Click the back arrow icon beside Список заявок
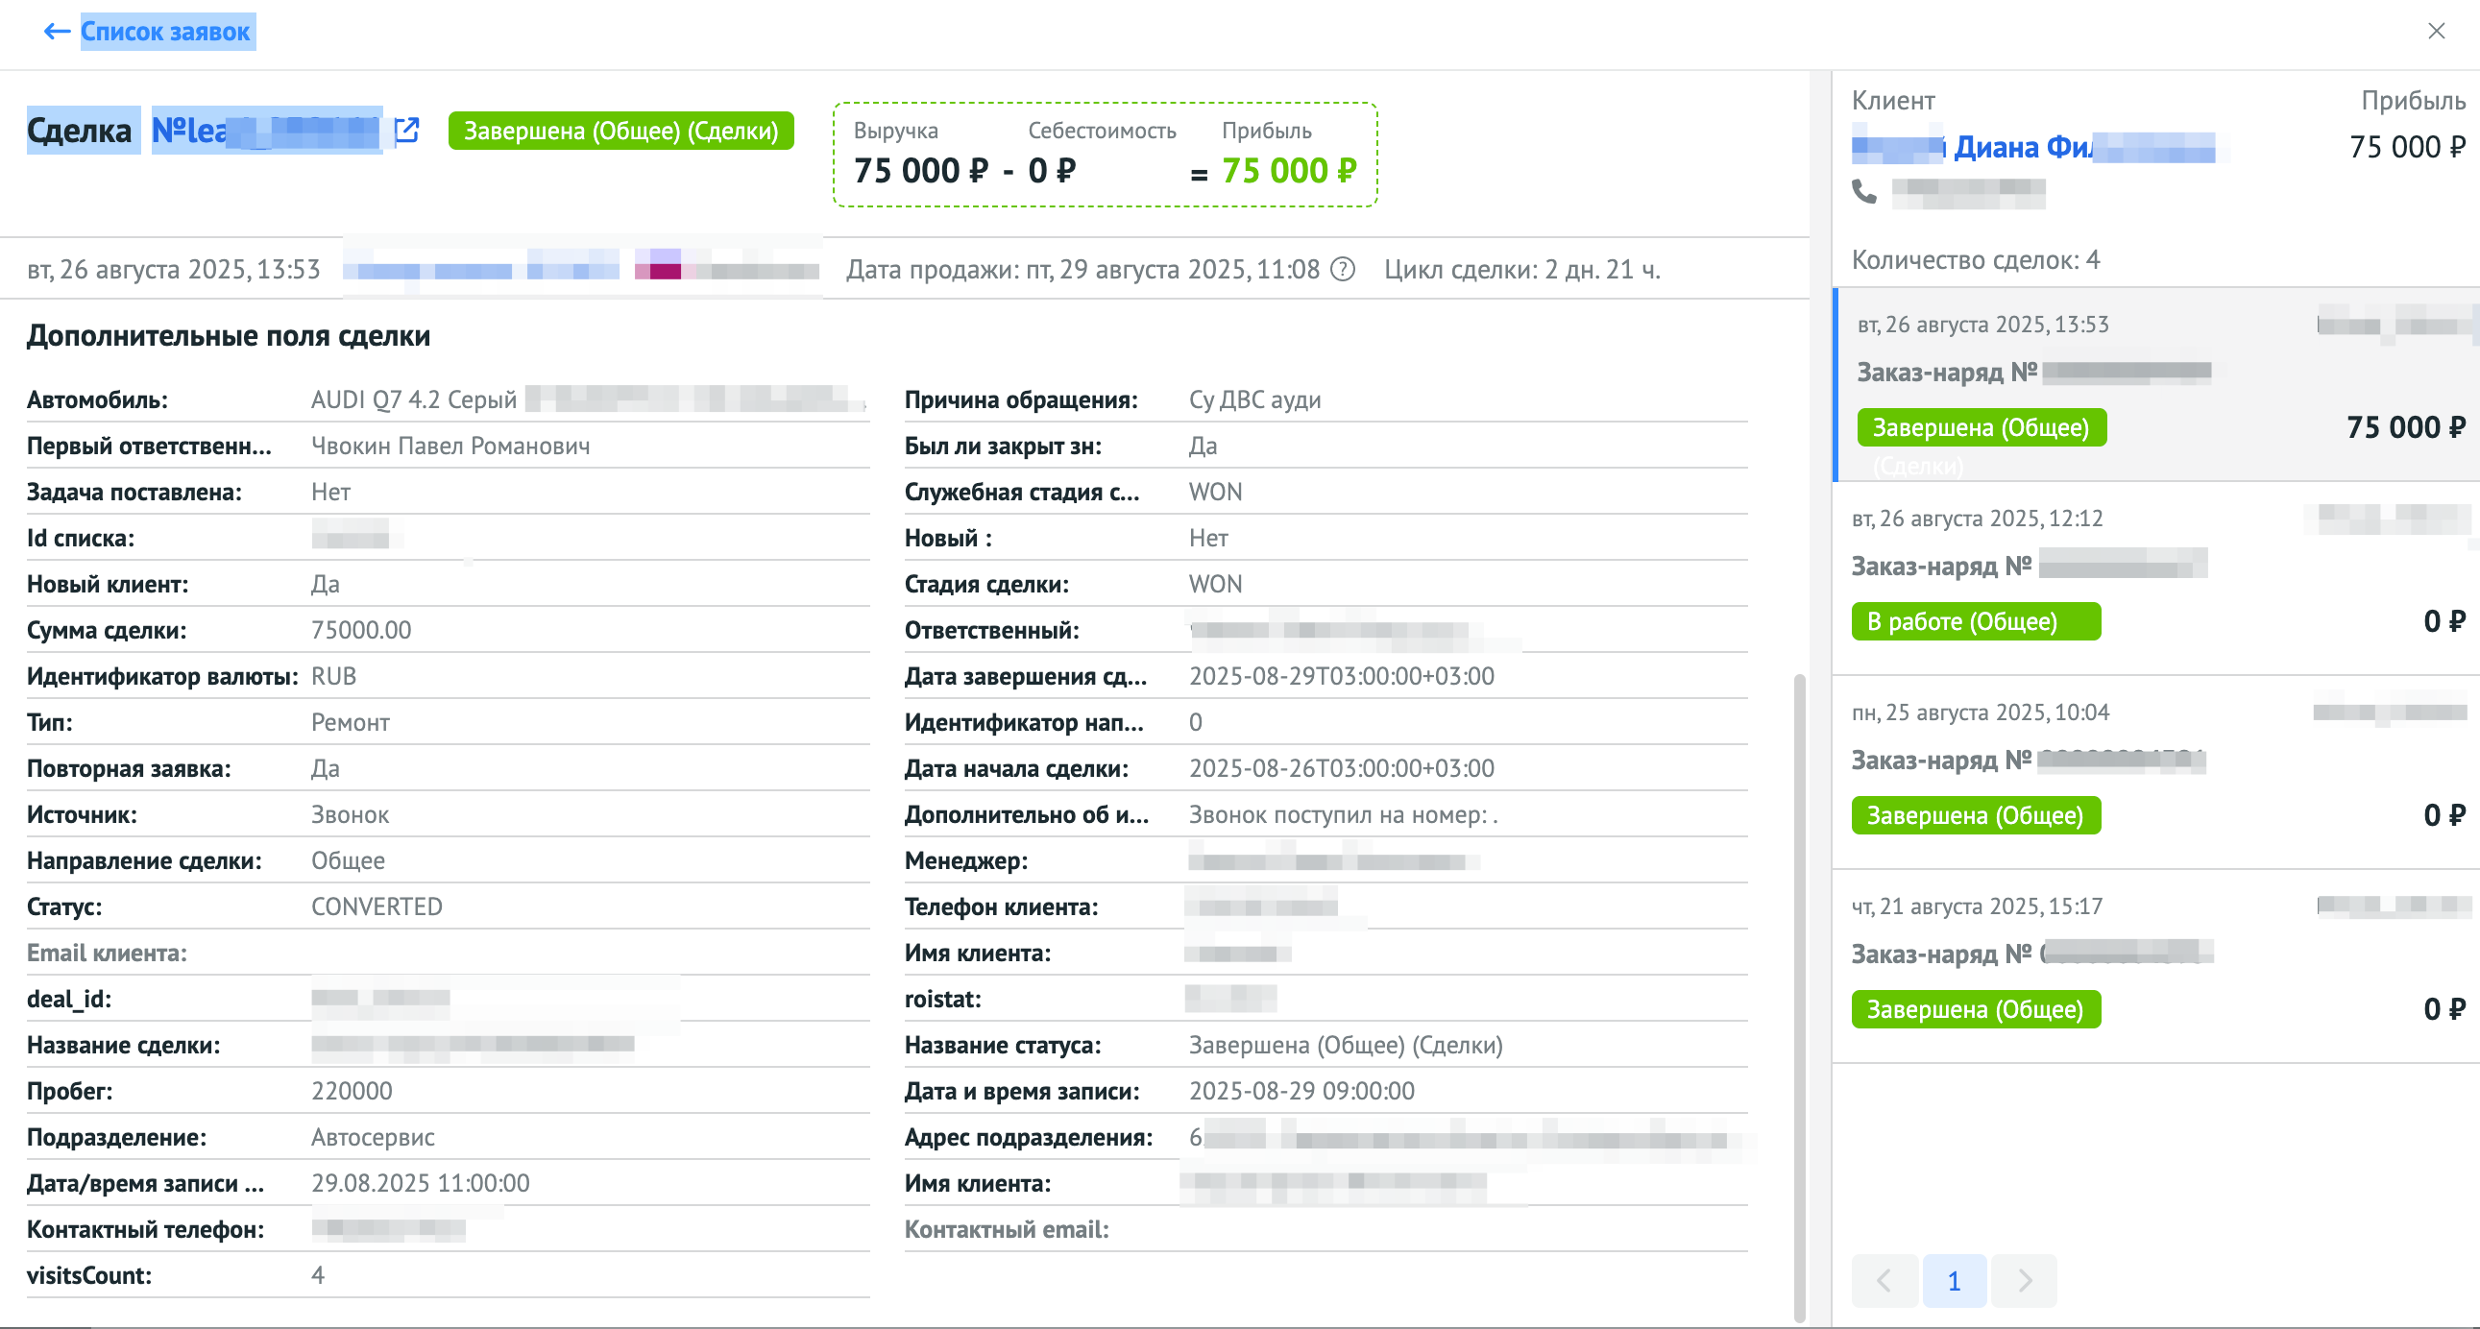Image resolution: width=2480 pixels, height=1329 pixels. coord(57,32)
